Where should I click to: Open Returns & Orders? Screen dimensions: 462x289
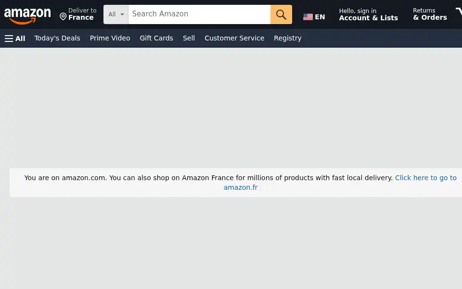tap(430, 14)
